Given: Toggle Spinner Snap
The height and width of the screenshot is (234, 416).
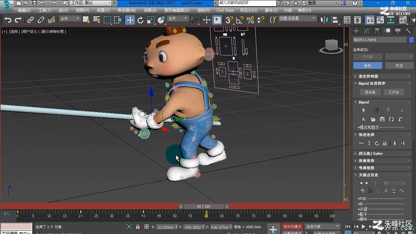Looking at the screenshot, I should tap(261, 20).
